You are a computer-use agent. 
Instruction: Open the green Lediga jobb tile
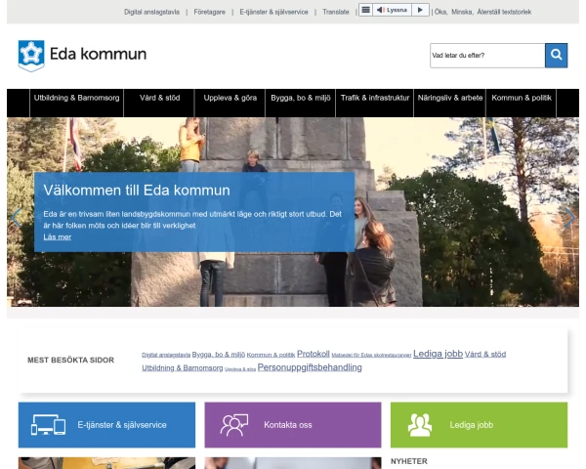[480, 425]
